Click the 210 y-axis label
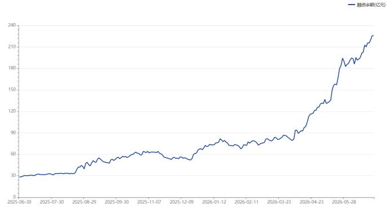This screenshot has height=207, width=390. pyautogui.click(x=12, y=47)
